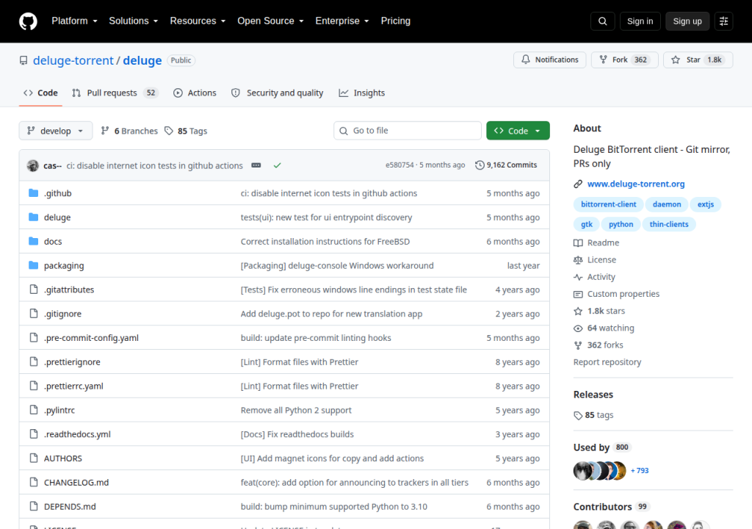Open the .pylintrc file
The height and width of the screenshot is (529, 752).
coord(59,411)
